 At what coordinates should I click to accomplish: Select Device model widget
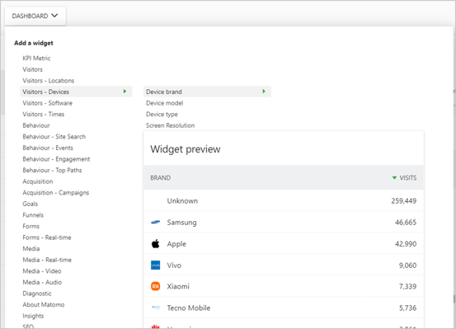[165, 103]
